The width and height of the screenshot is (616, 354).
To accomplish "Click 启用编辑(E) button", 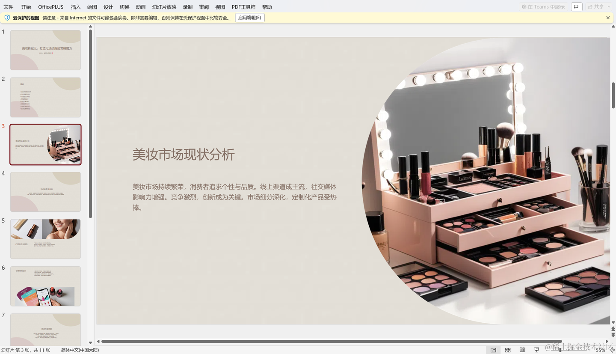I will (249, 18).
